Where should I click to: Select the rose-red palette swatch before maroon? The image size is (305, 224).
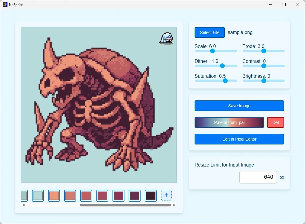pos(102,195)
